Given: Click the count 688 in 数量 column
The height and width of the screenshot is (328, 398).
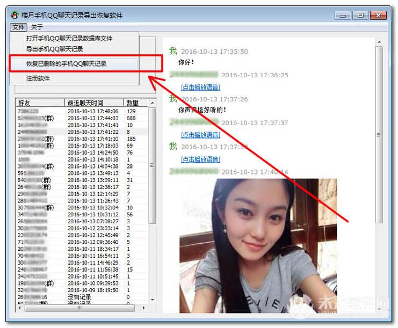Looking at the screenshot, I should 131,118.
